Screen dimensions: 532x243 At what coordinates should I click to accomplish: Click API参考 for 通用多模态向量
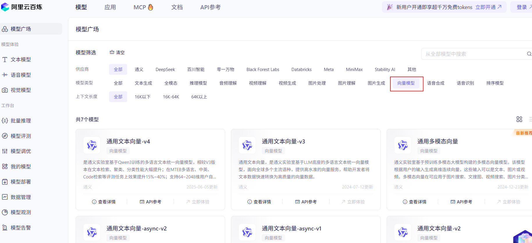pyautogui.click(x=461, y=202)
